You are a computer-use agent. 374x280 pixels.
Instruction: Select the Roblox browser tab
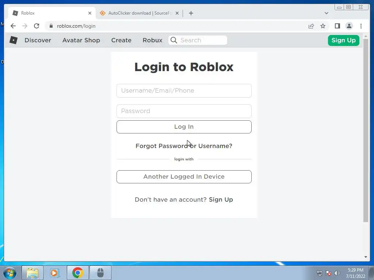click(x=52, y=13)
